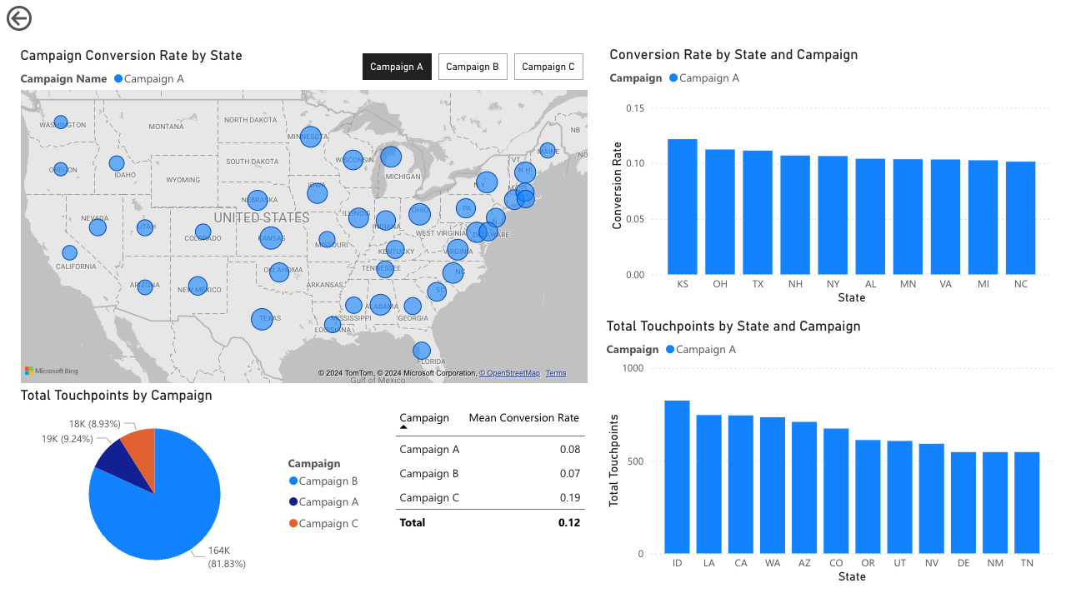Select the Campaign C slicer button
1071x603 pixels.
(x=548, y=67)
